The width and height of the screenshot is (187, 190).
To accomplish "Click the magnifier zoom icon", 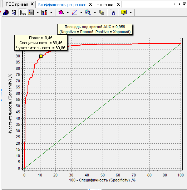I will click(88, 12).
